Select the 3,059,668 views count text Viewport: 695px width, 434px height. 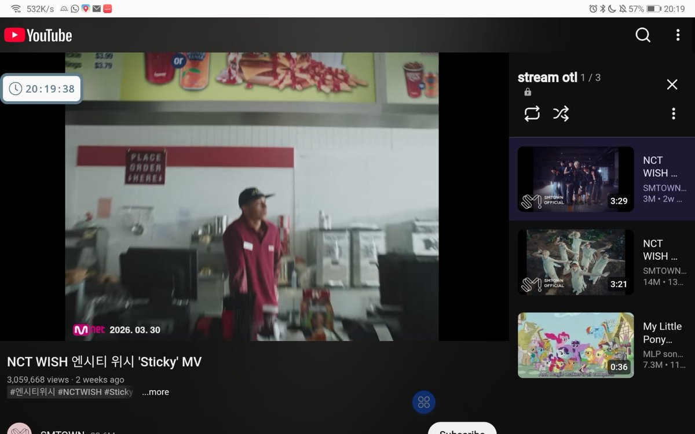coord(38,380)
